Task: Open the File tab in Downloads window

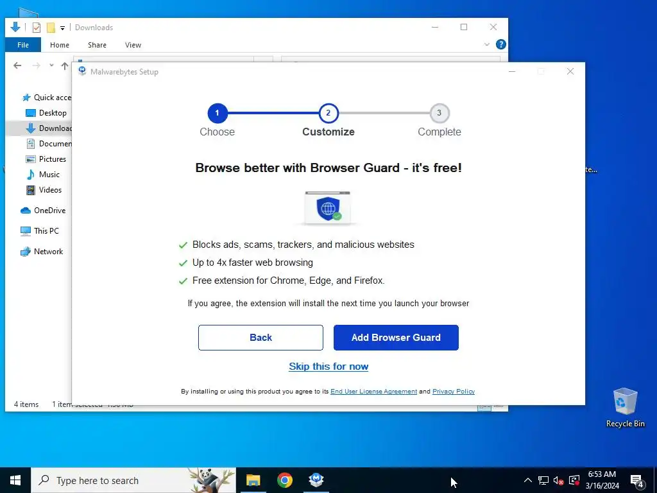Action: click(23, 45)
